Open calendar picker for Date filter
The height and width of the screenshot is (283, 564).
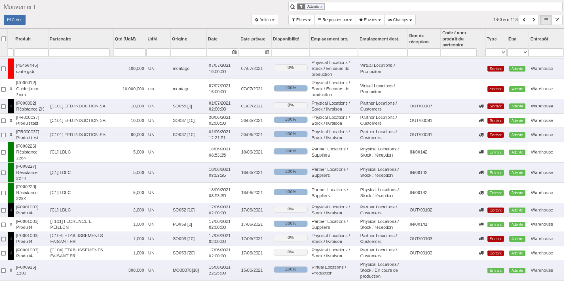pyautogui.click(x=234, y=52)
